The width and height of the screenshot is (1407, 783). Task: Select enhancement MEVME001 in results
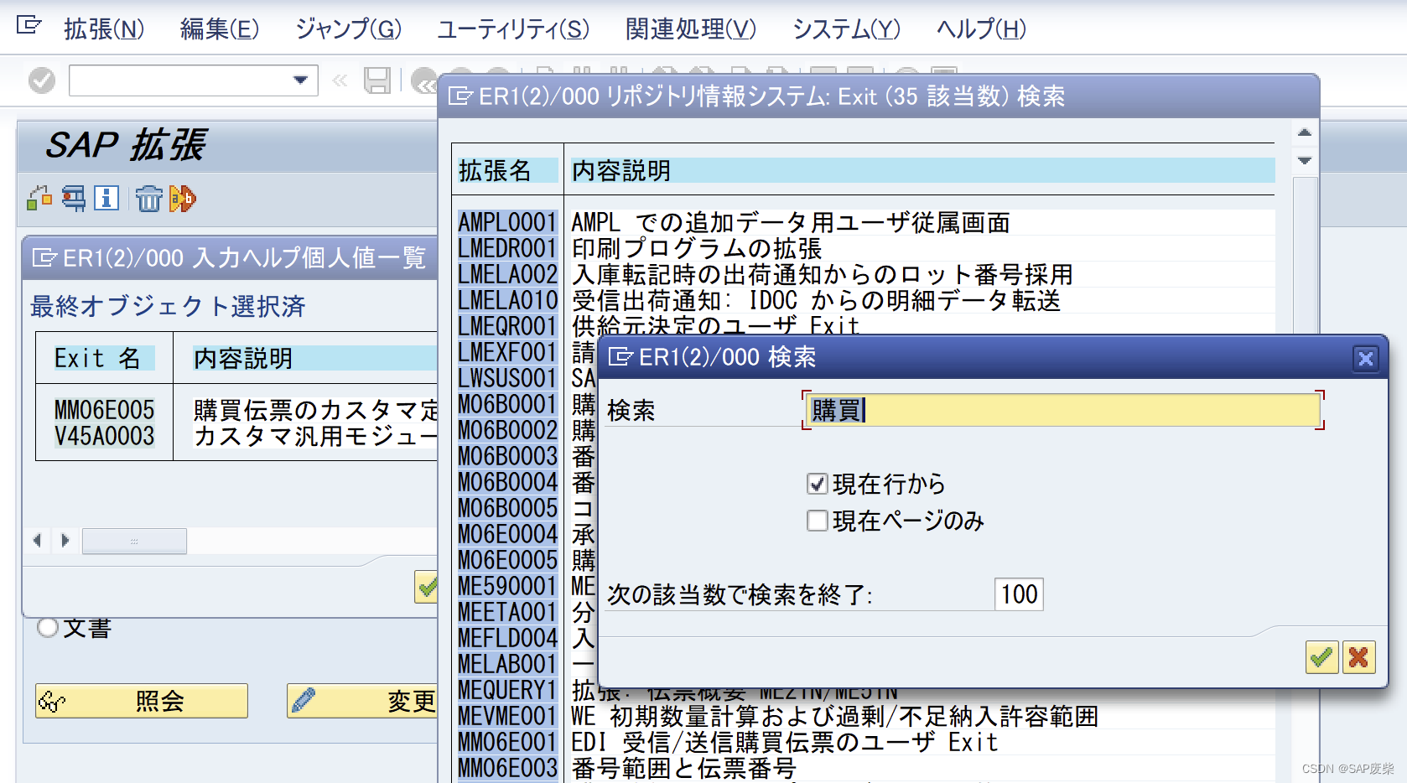(507, 716)
